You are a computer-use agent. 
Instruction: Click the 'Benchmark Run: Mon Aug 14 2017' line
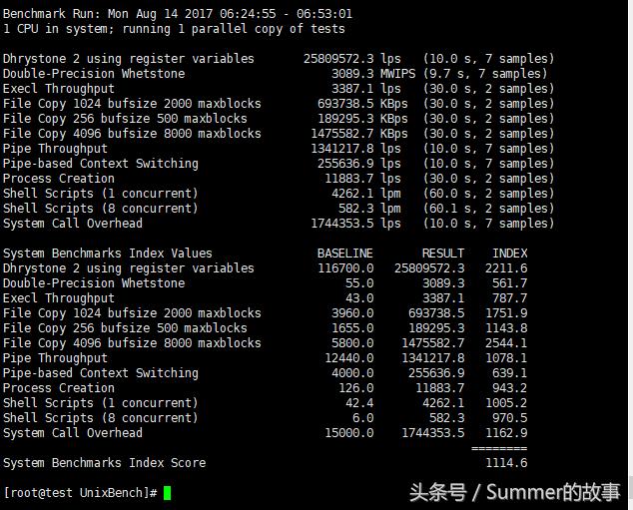click(x=178, y=14)
